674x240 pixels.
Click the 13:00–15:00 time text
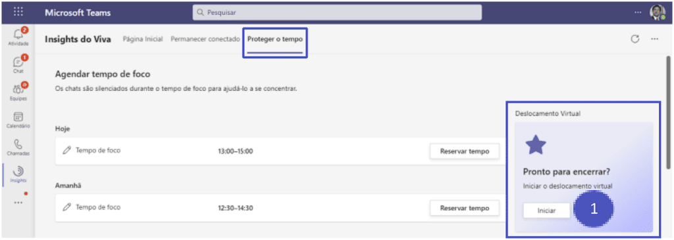pos(236,151)
